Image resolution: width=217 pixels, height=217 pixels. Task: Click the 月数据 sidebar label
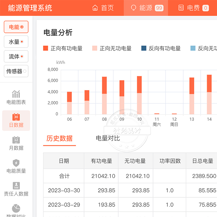click(16, 148)
